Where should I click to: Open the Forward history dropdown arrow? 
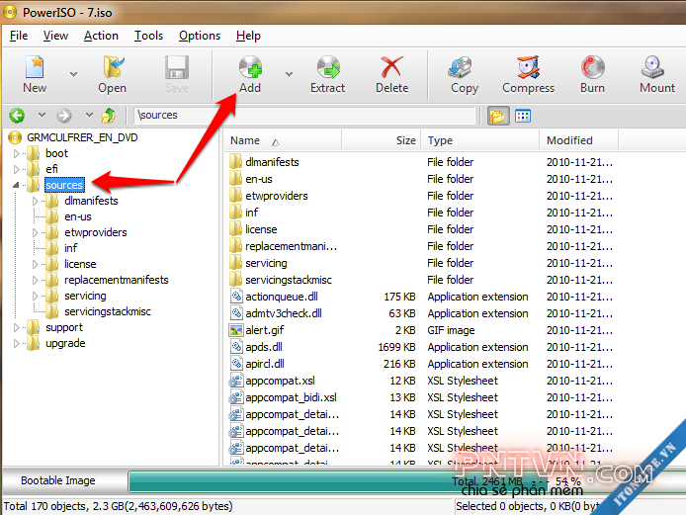(89, 115)
